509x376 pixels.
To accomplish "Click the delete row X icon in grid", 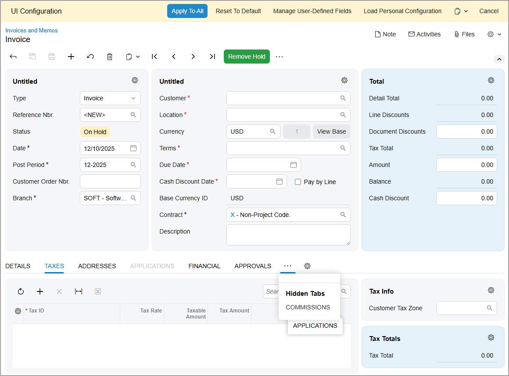I will [59, 291].
